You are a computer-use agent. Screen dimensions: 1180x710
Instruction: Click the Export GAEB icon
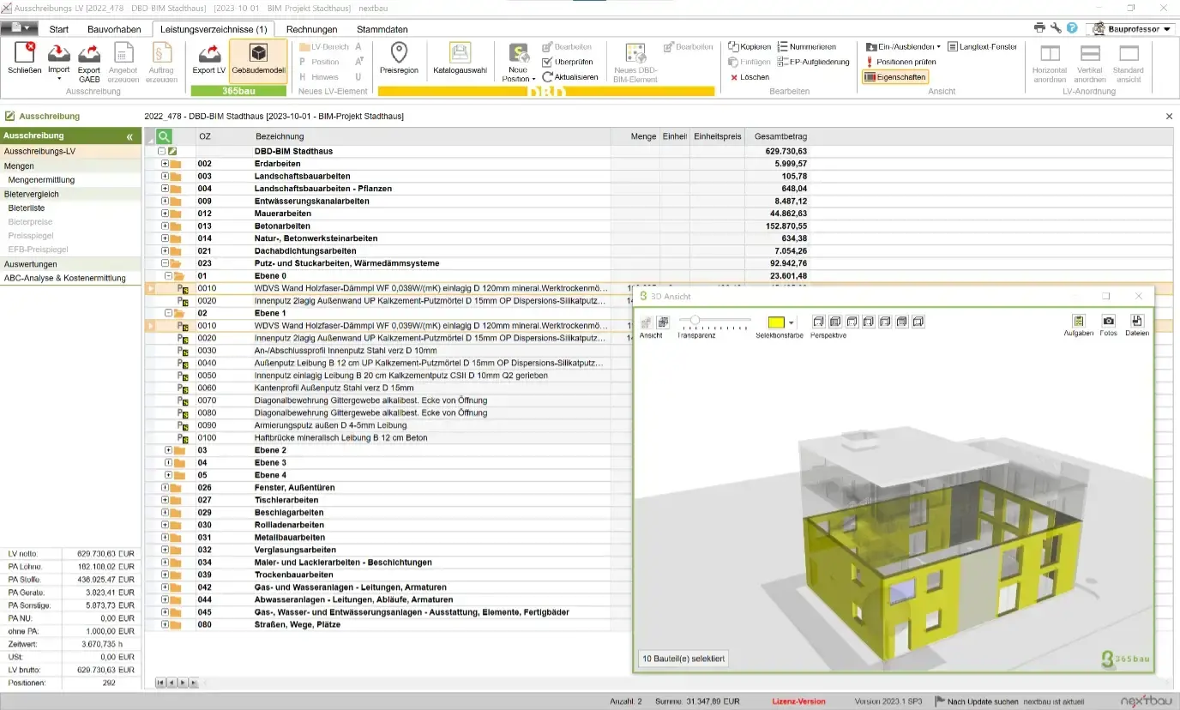point(89,52)
